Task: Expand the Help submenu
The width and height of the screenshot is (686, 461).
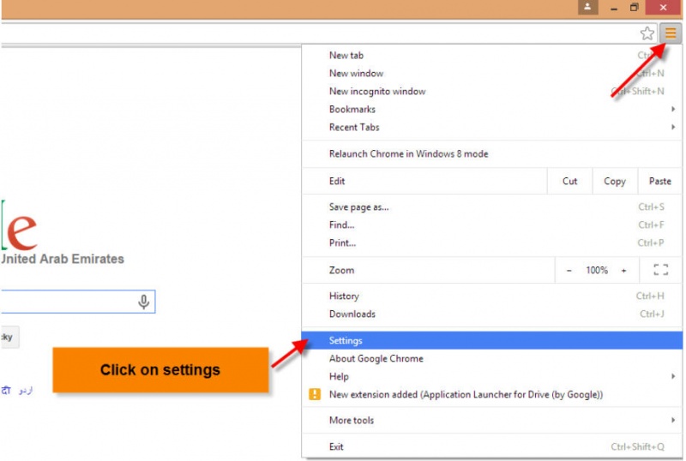Action: coord(491,376)
